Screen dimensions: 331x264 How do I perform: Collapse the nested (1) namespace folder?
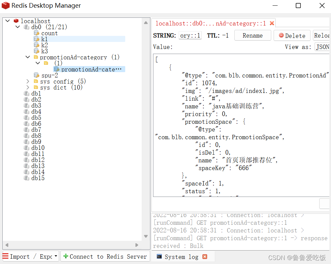(x=38, y=63)
